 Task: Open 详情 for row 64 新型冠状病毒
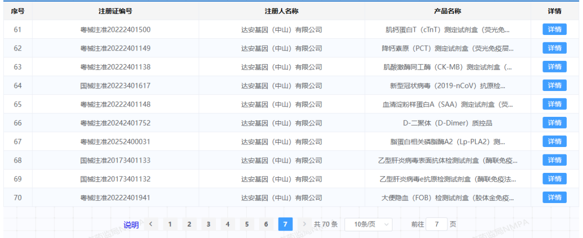tap(554, 85)
